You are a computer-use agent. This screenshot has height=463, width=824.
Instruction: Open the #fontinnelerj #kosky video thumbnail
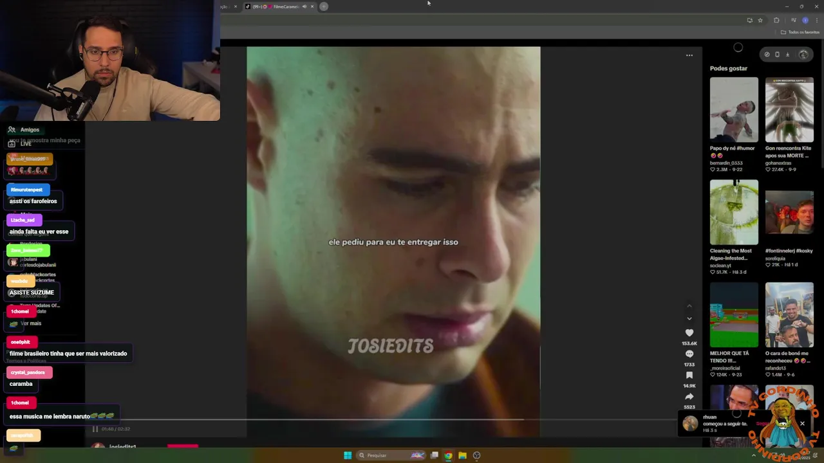coord(789,212)
